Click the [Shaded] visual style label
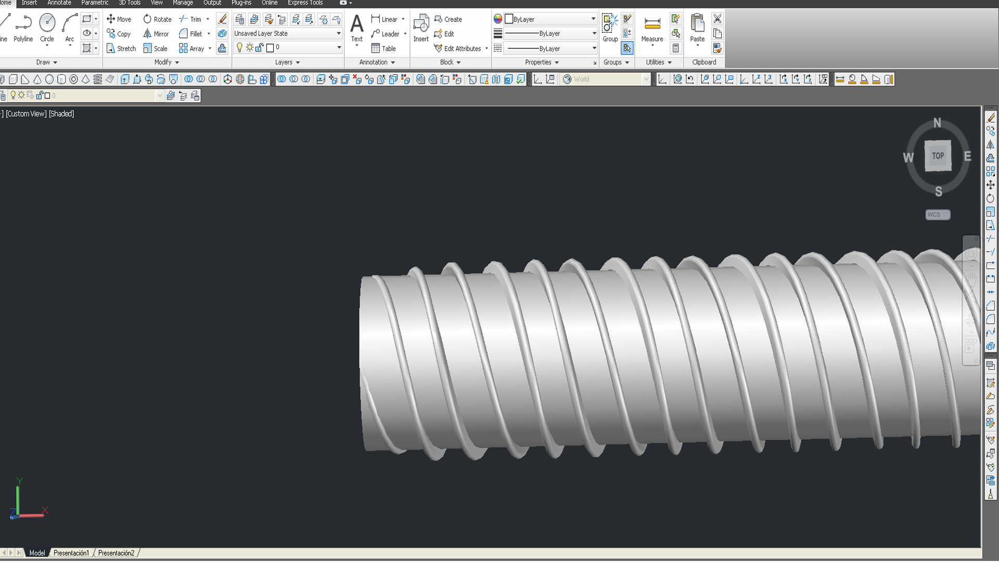 coord(61,114)
